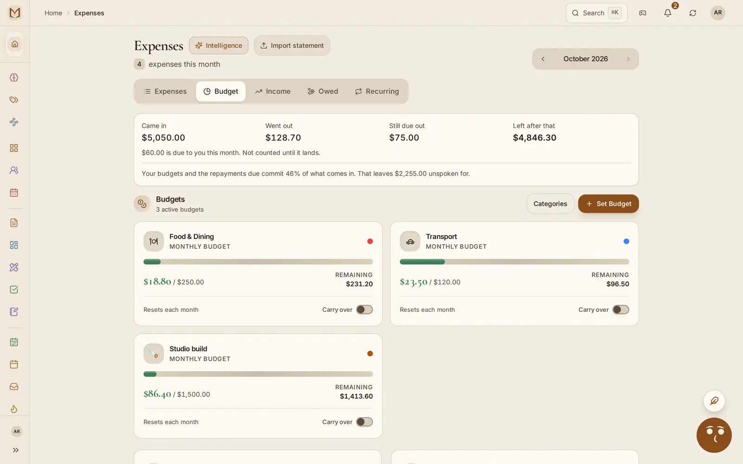Click the Left after that $4,846.30 value
Viewport: 743px width, 464px height.
click(x=534, y=138)
